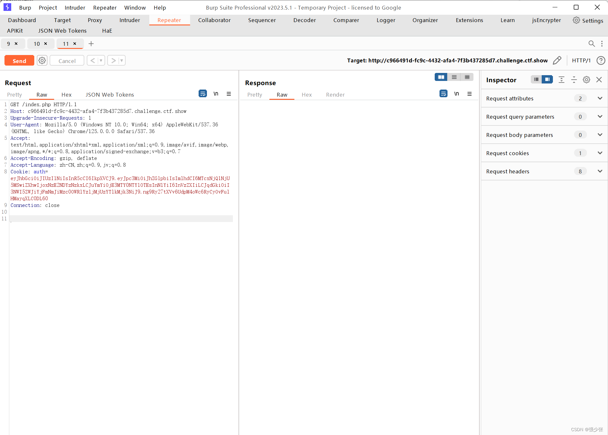Open Repeater send settings gear
Viewport: 608px width, 435px height.
click(x=42, y=60)
